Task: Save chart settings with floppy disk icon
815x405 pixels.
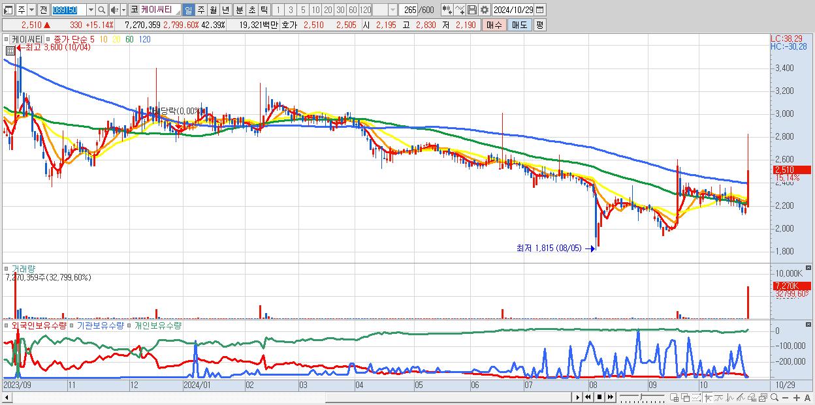Action: pos(471,10)
